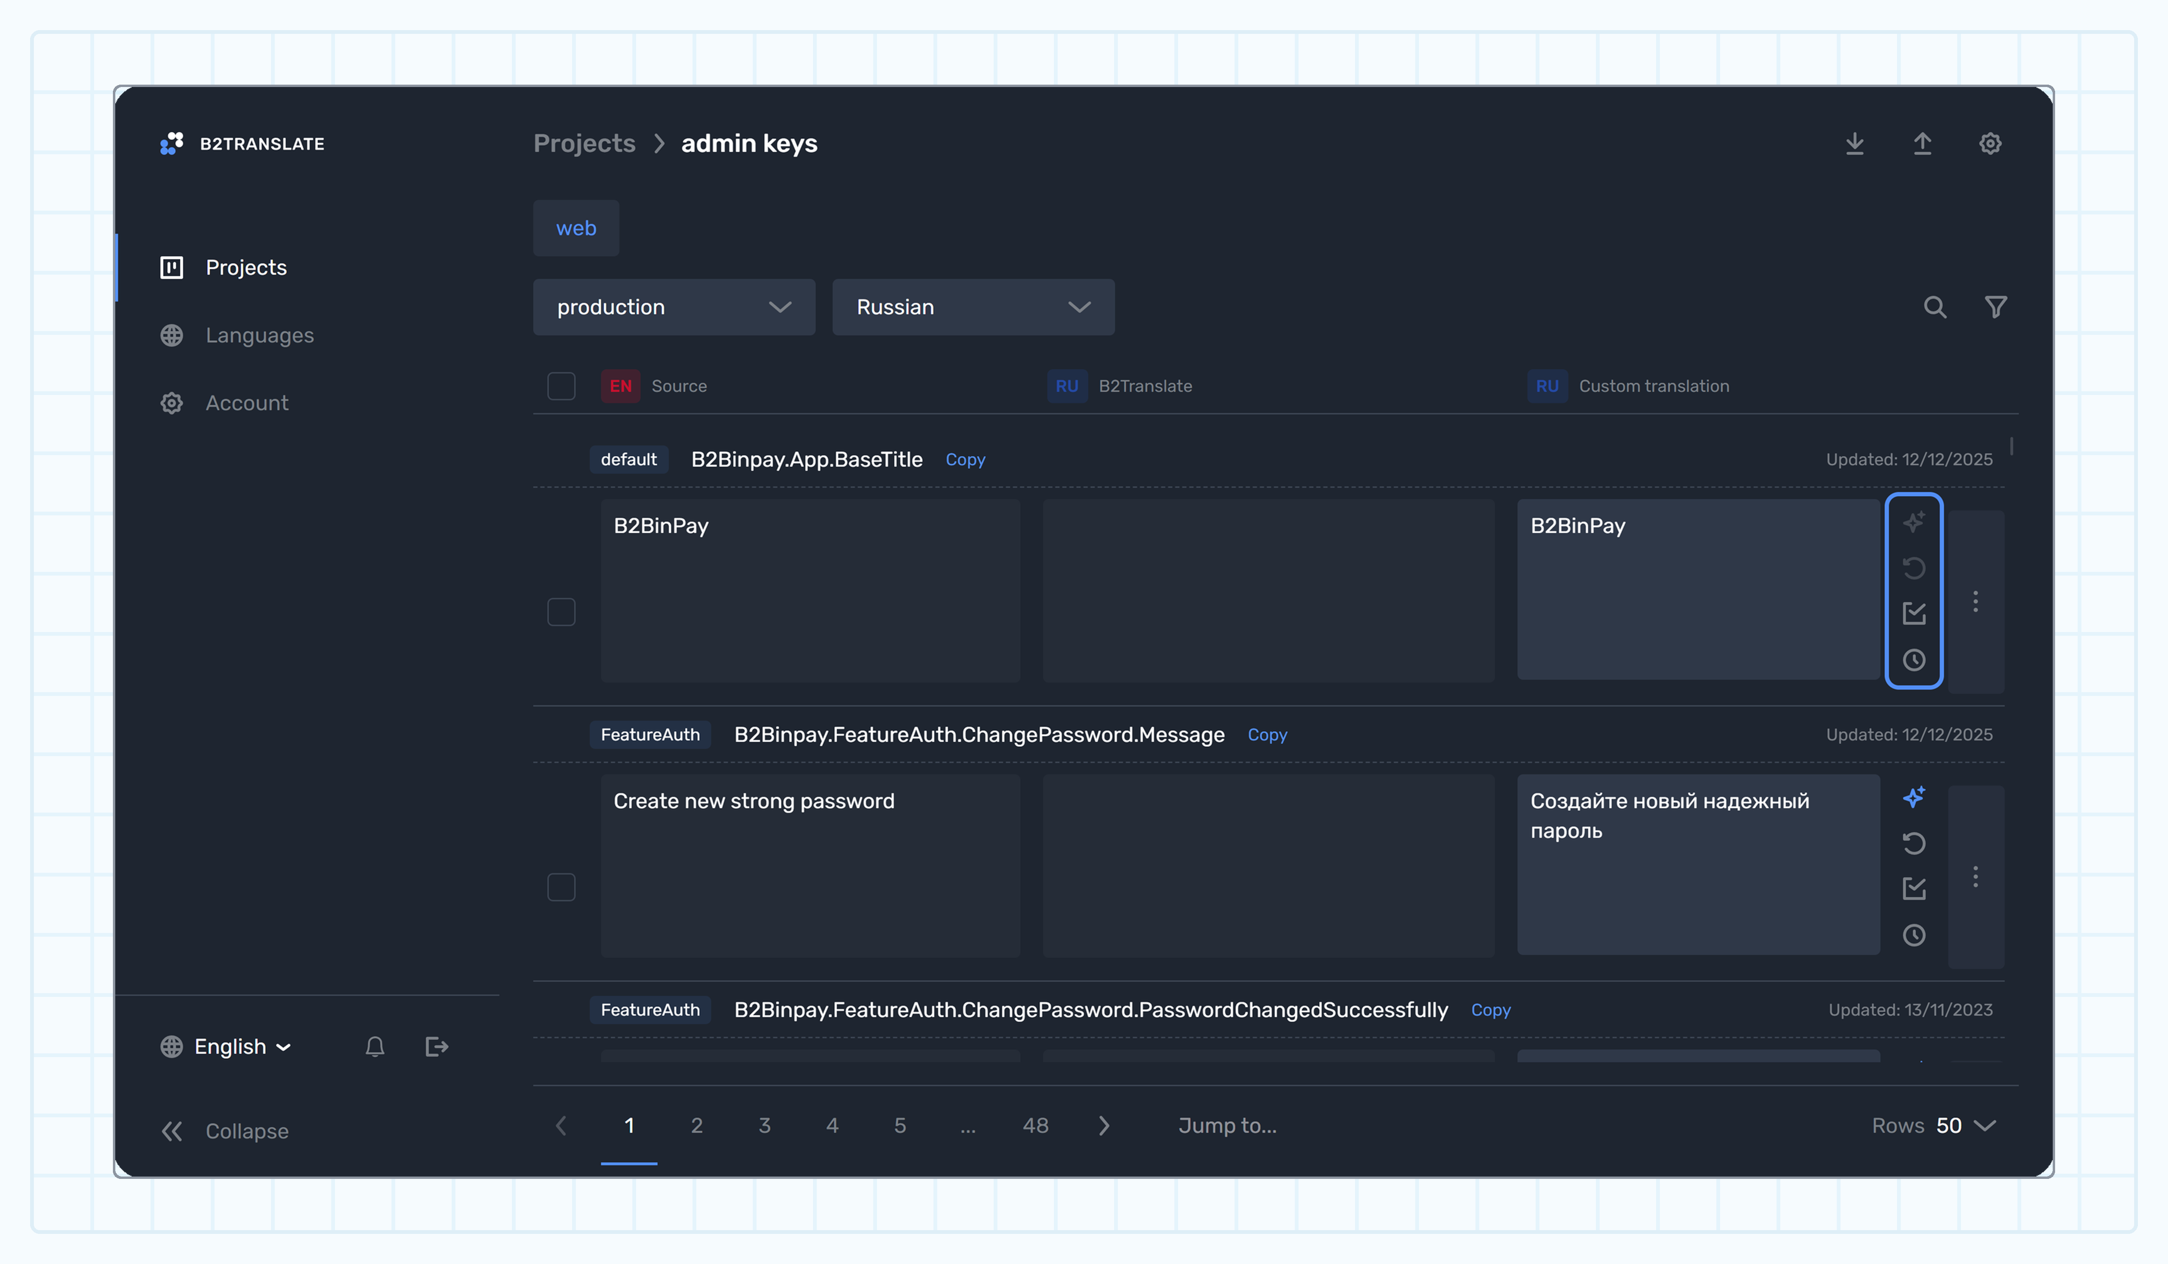Click FeatureAuth tag on ChangePassword.Message

(650, 735)
